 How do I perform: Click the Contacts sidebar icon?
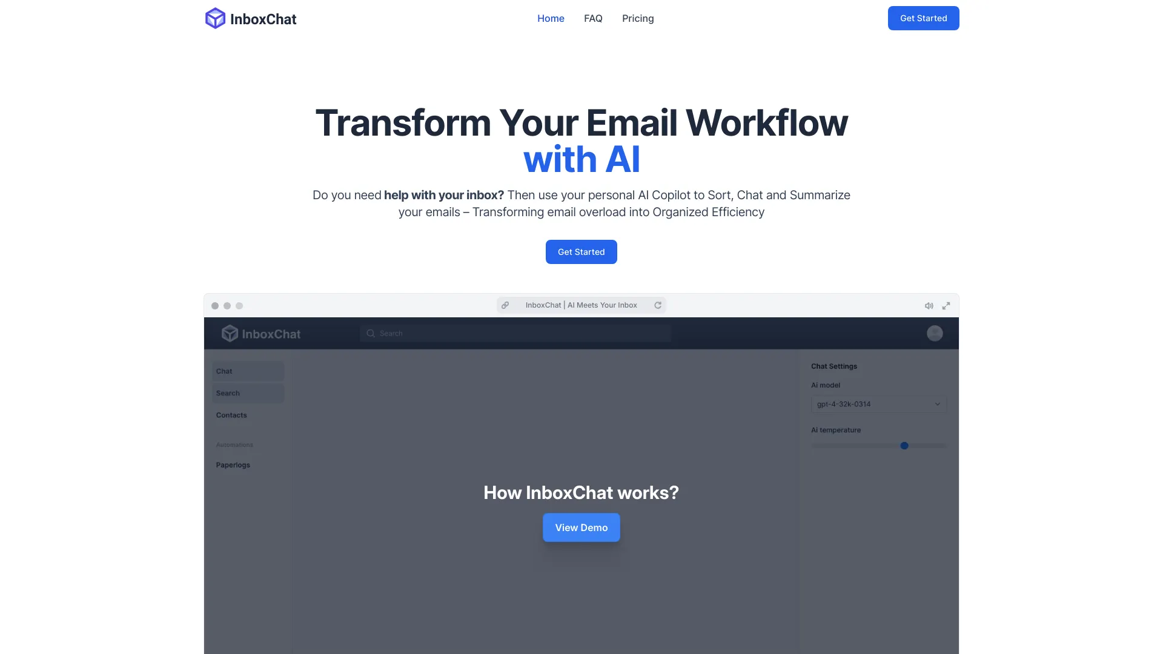coord(231,414)
